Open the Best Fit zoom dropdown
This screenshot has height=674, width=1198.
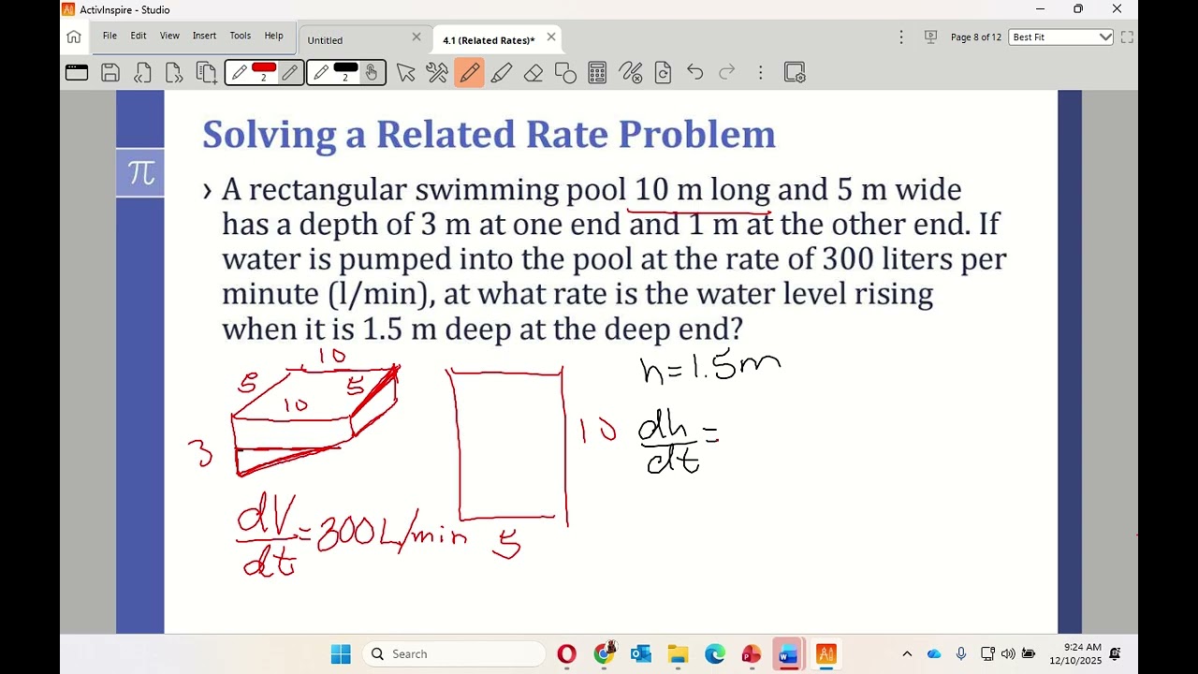[x=1061, y=37]
